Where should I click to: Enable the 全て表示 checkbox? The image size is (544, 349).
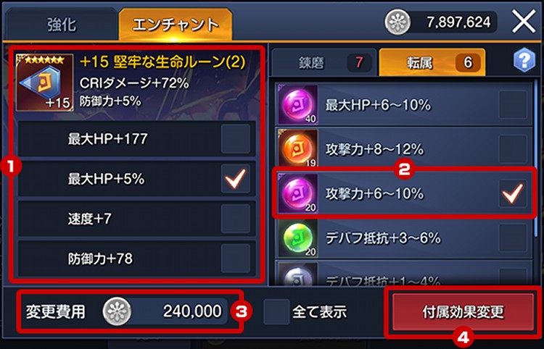[x=276, y=311]
